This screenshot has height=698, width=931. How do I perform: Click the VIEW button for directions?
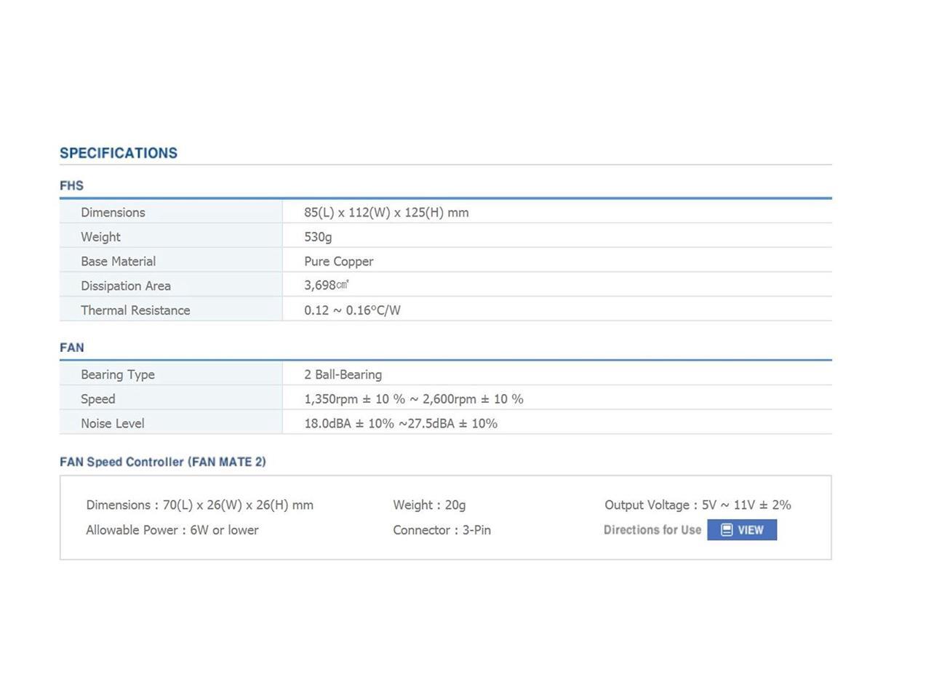[742, 530]
